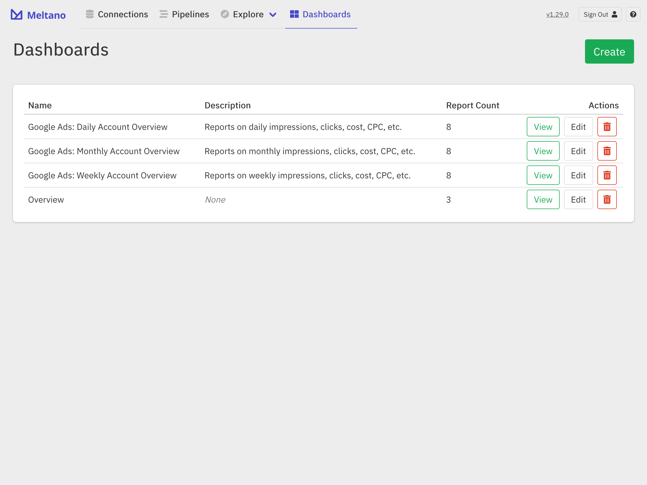Click the Sign Out button
Screen dimensions: 647x485
(x=600, y=14)
